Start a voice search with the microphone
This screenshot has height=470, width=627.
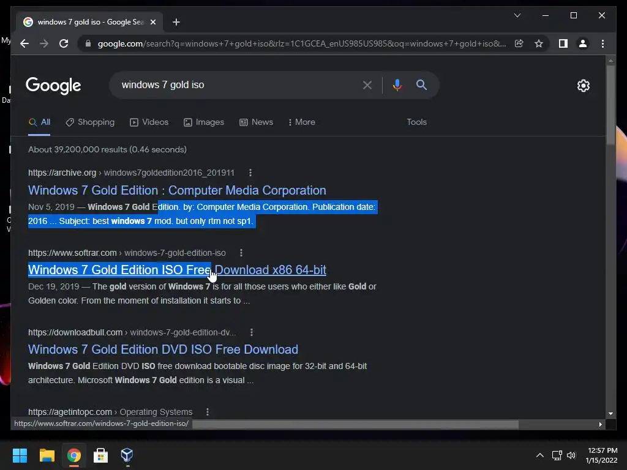(397, 84)
